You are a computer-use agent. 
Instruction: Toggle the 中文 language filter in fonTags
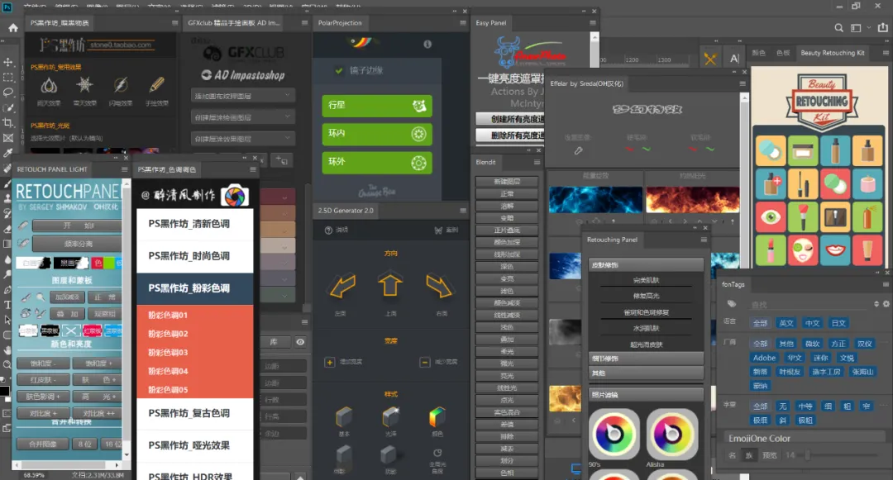812,323
